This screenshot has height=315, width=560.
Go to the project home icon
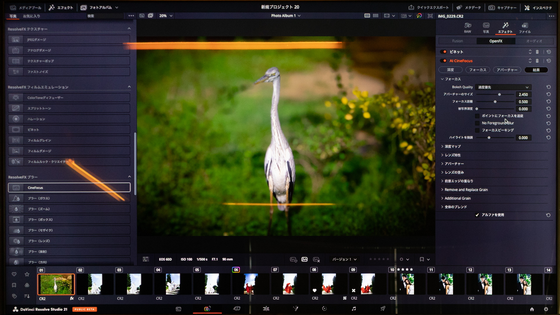point(532,309)
